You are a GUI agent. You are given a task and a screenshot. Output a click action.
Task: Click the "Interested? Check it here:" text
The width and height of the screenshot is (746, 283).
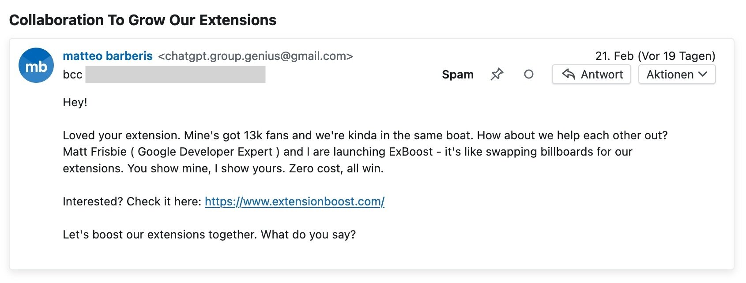pos(132,201)
